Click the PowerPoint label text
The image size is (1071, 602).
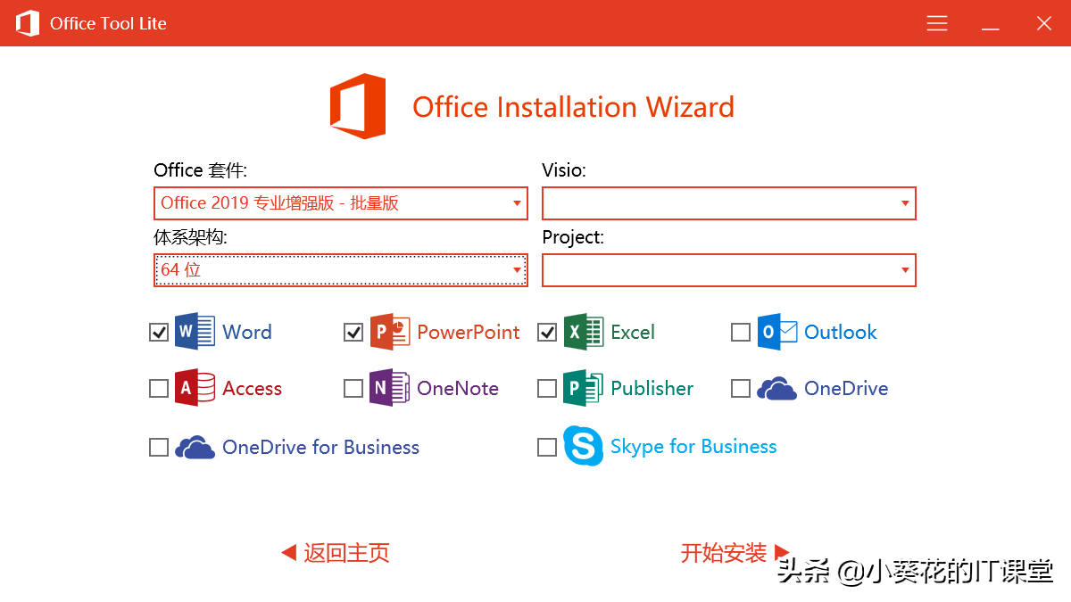(x=469, y=333)
